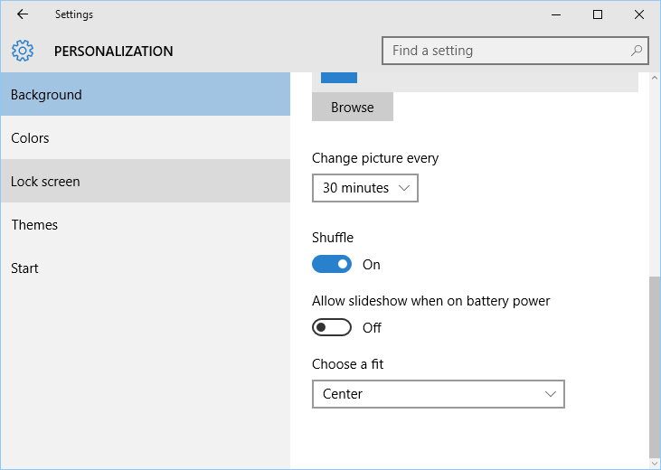
Task: Select the Background section
Action: click(146, 94)
